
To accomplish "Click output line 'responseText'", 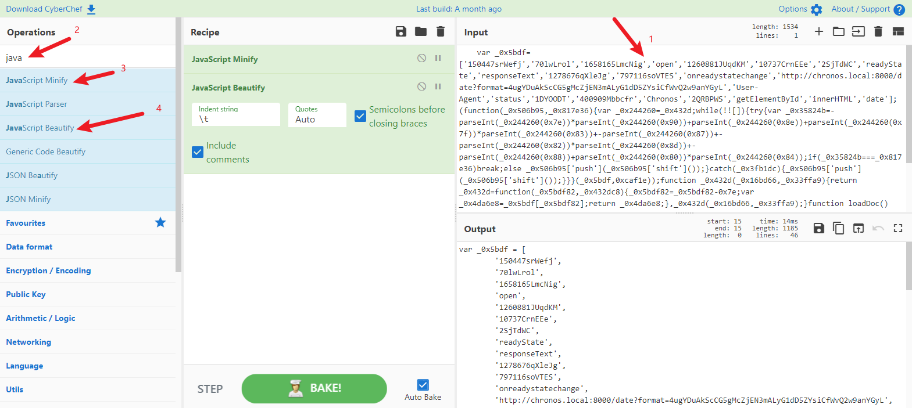I will click(528, 354).
